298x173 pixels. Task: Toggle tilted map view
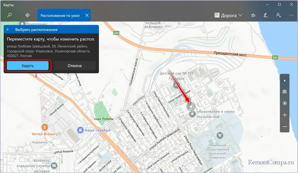click(x=285, y=92)
